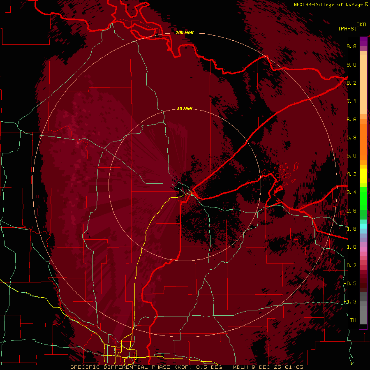Pick the yellow segment of the color bar
Viewport: 370px width, 370px height.
coord(363,176)
